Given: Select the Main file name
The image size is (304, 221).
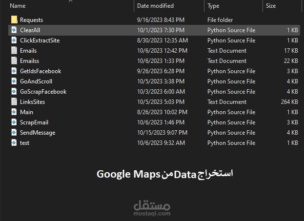Looking at the screenshot, I should [x=26, y=112].
